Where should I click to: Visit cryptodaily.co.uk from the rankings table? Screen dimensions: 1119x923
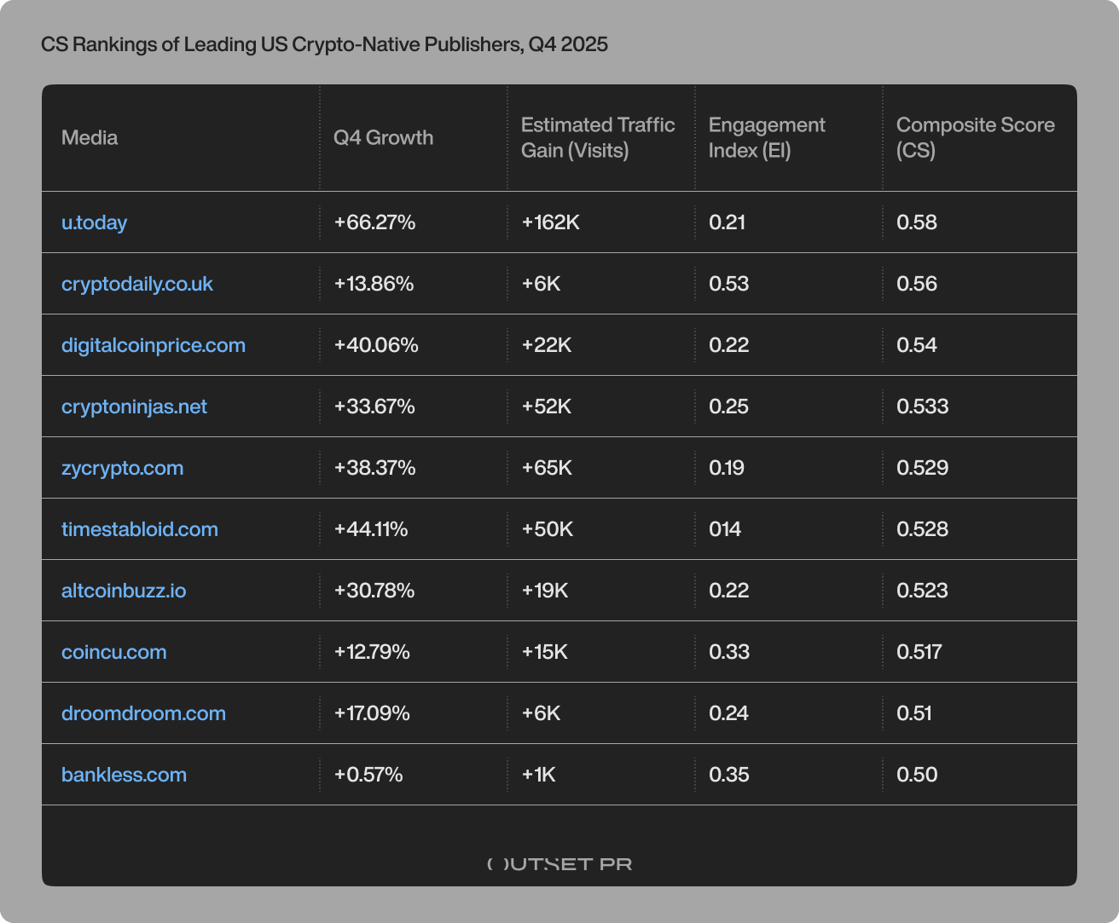click(x=136, y=284)
